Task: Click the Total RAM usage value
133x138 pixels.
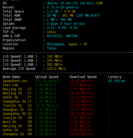Action: tap(73, 16)
